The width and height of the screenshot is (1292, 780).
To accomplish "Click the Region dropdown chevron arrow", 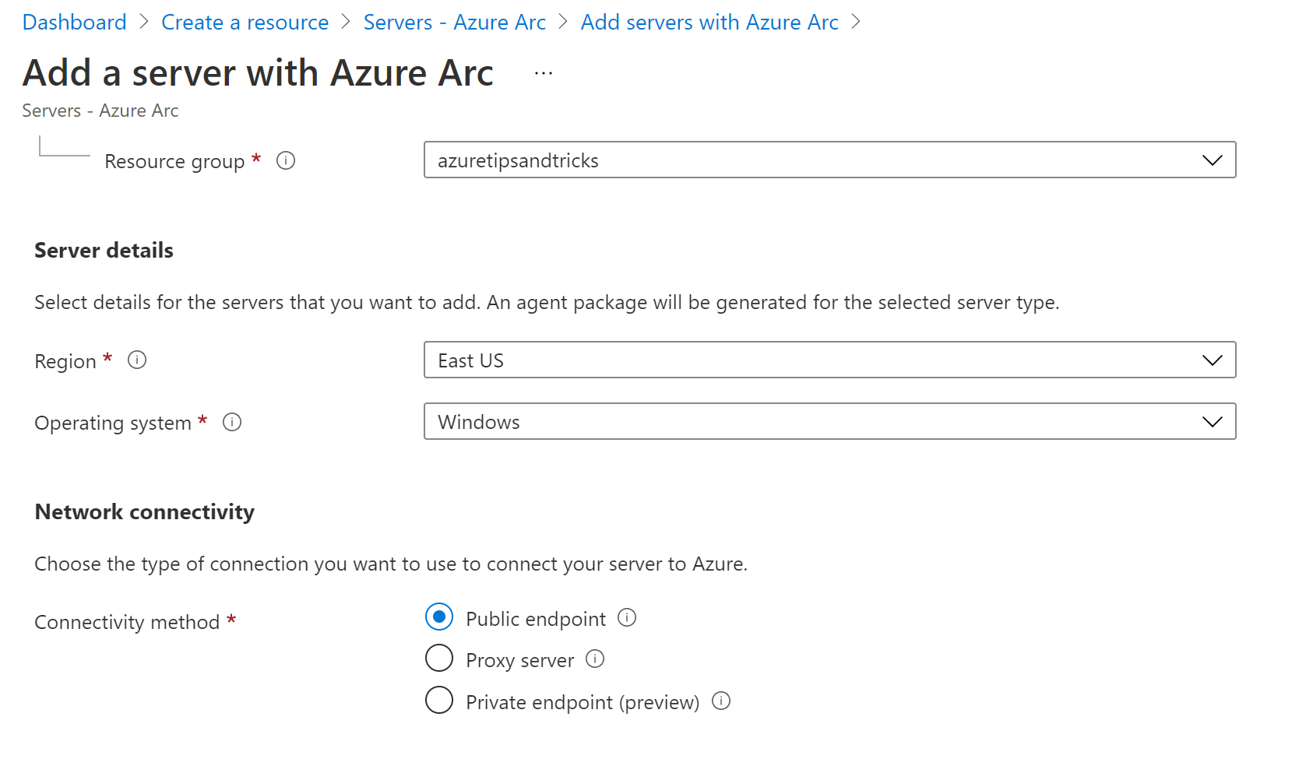I will 1212,360.
